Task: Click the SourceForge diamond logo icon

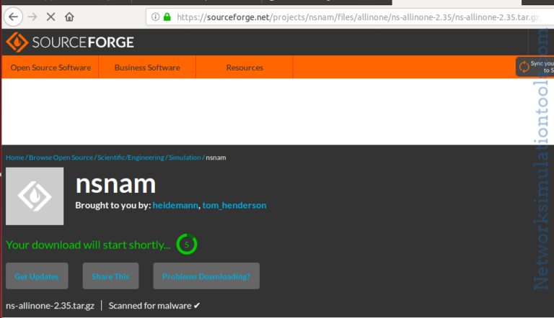Action: pyautogui.click(x=17, y=42)
